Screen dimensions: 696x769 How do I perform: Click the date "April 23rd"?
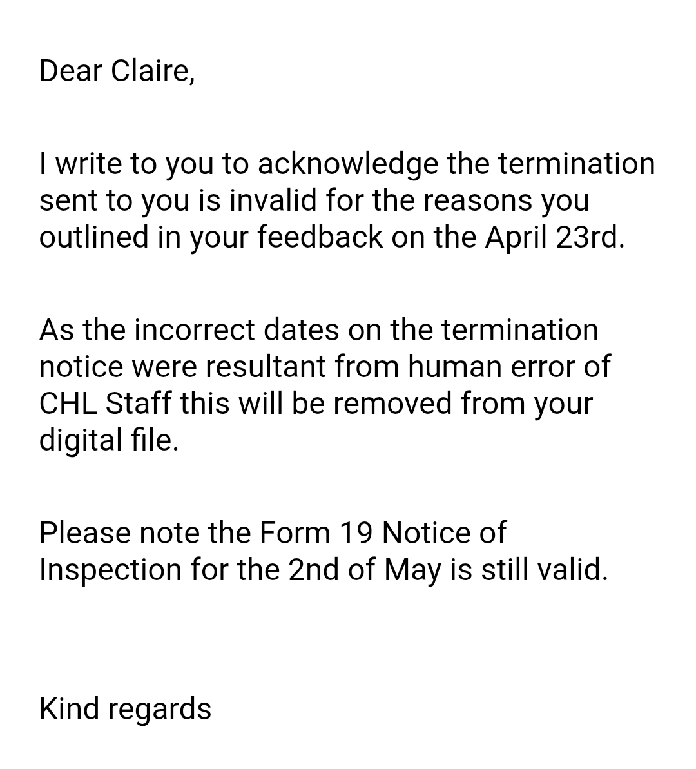point(554,237)
